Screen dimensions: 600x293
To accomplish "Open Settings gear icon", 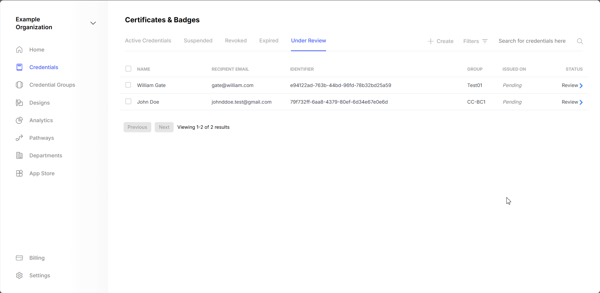I will pyautogui.click(x=19, y=275).
